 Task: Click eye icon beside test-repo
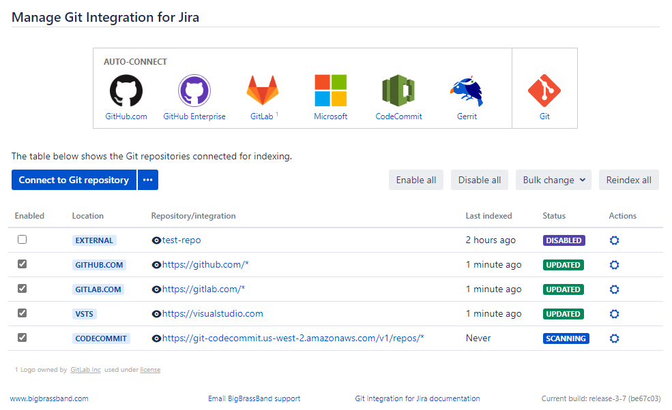point(156,240)
